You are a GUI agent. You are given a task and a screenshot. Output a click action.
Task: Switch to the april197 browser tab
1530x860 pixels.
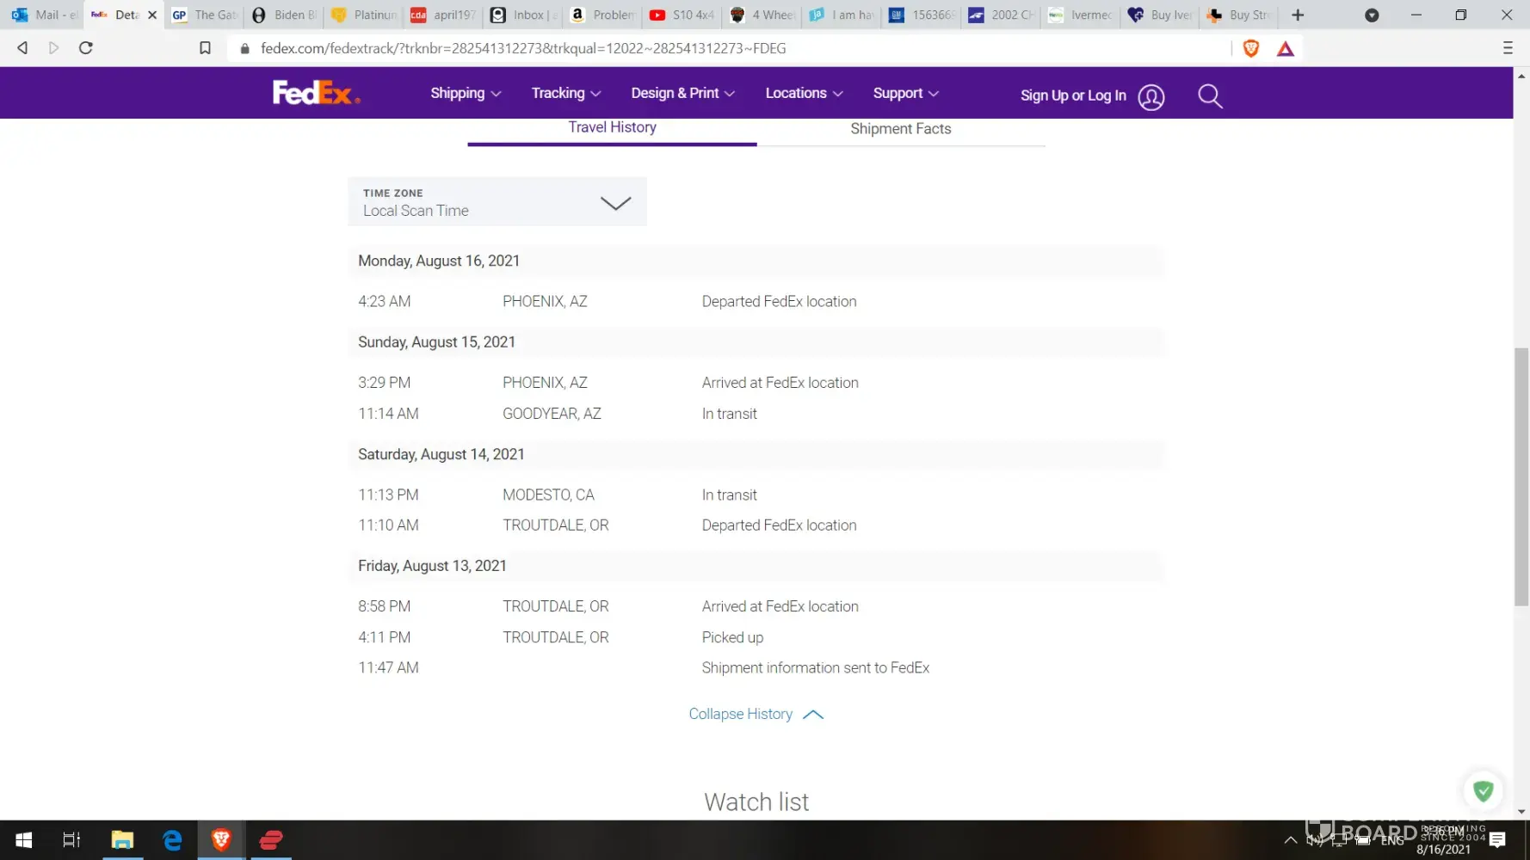(442, 15)
